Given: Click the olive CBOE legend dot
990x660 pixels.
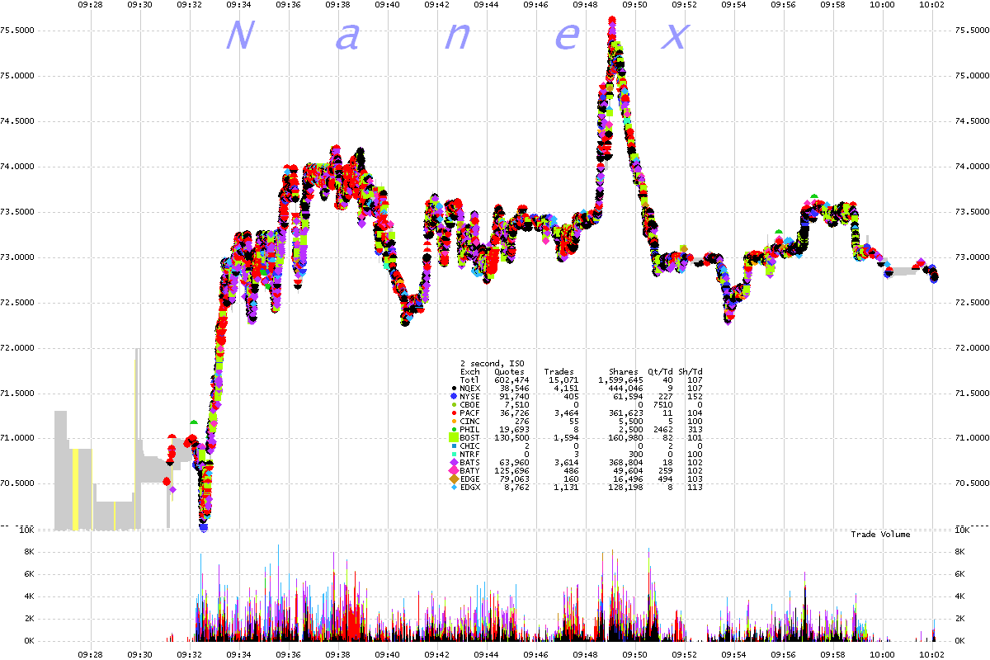Looking at the screenshot, I should point(453,405).
